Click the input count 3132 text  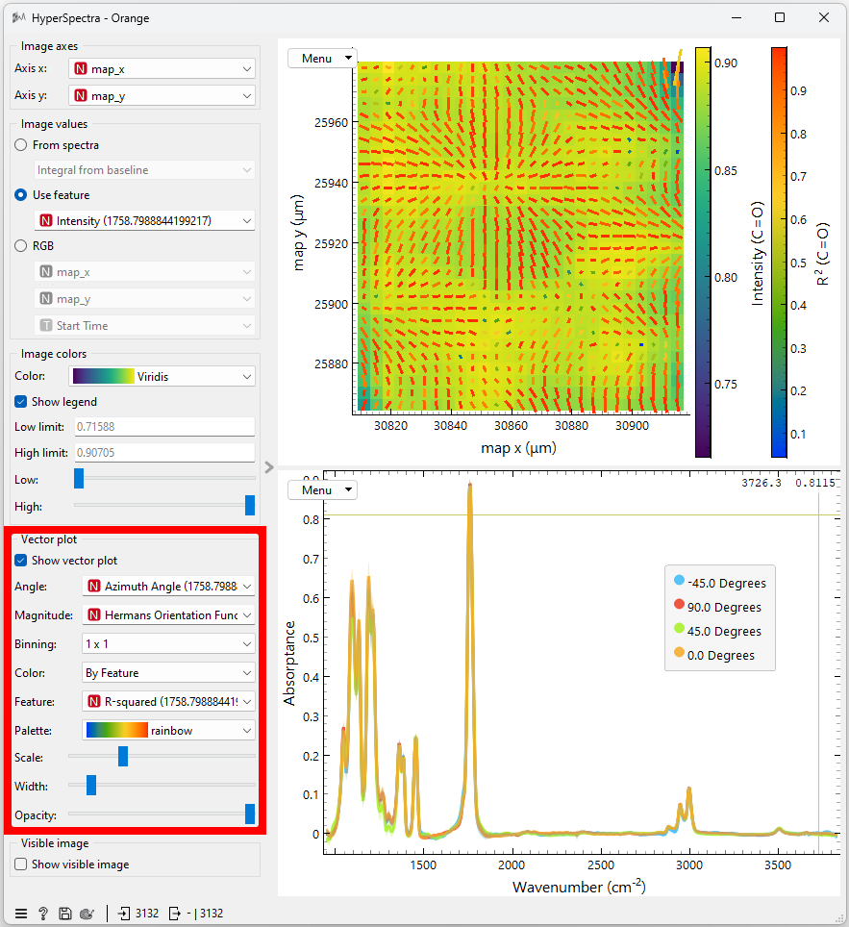point(146,914)
